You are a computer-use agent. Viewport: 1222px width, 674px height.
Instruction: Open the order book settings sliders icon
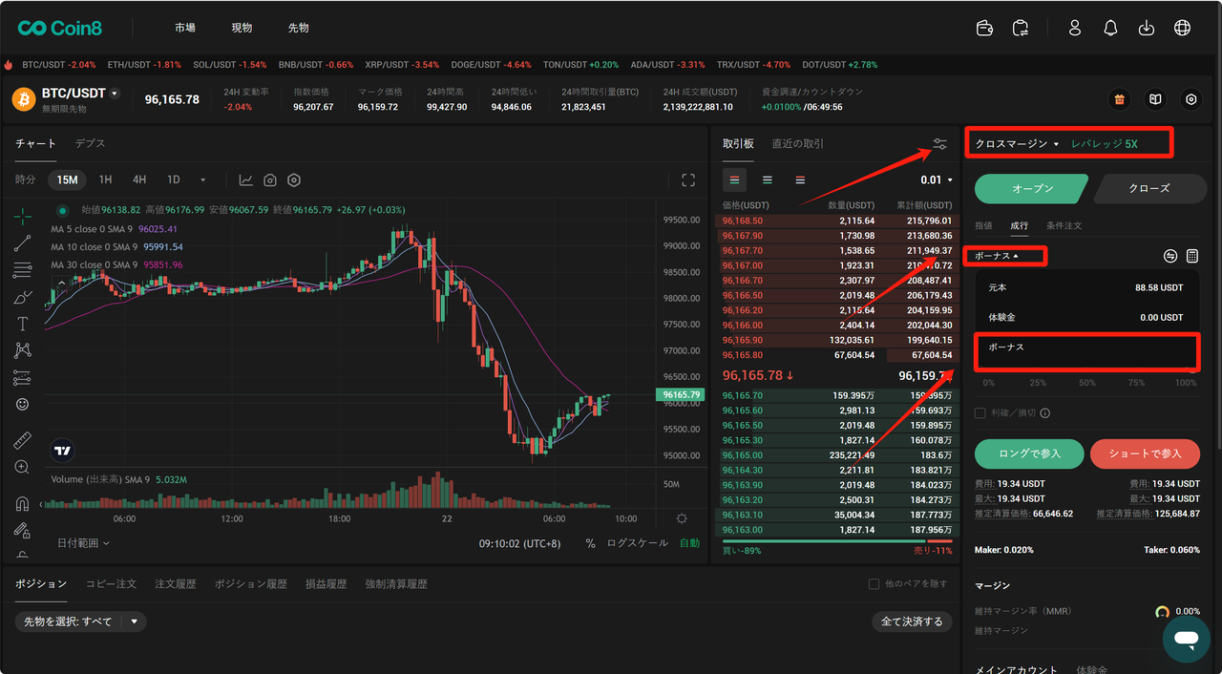coord(940,144)
